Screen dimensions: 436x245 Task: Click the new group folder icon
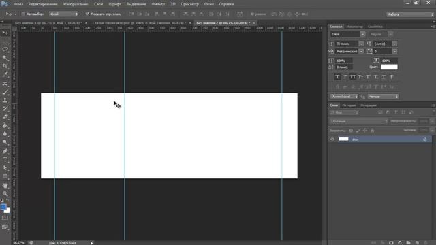(408, 242)
